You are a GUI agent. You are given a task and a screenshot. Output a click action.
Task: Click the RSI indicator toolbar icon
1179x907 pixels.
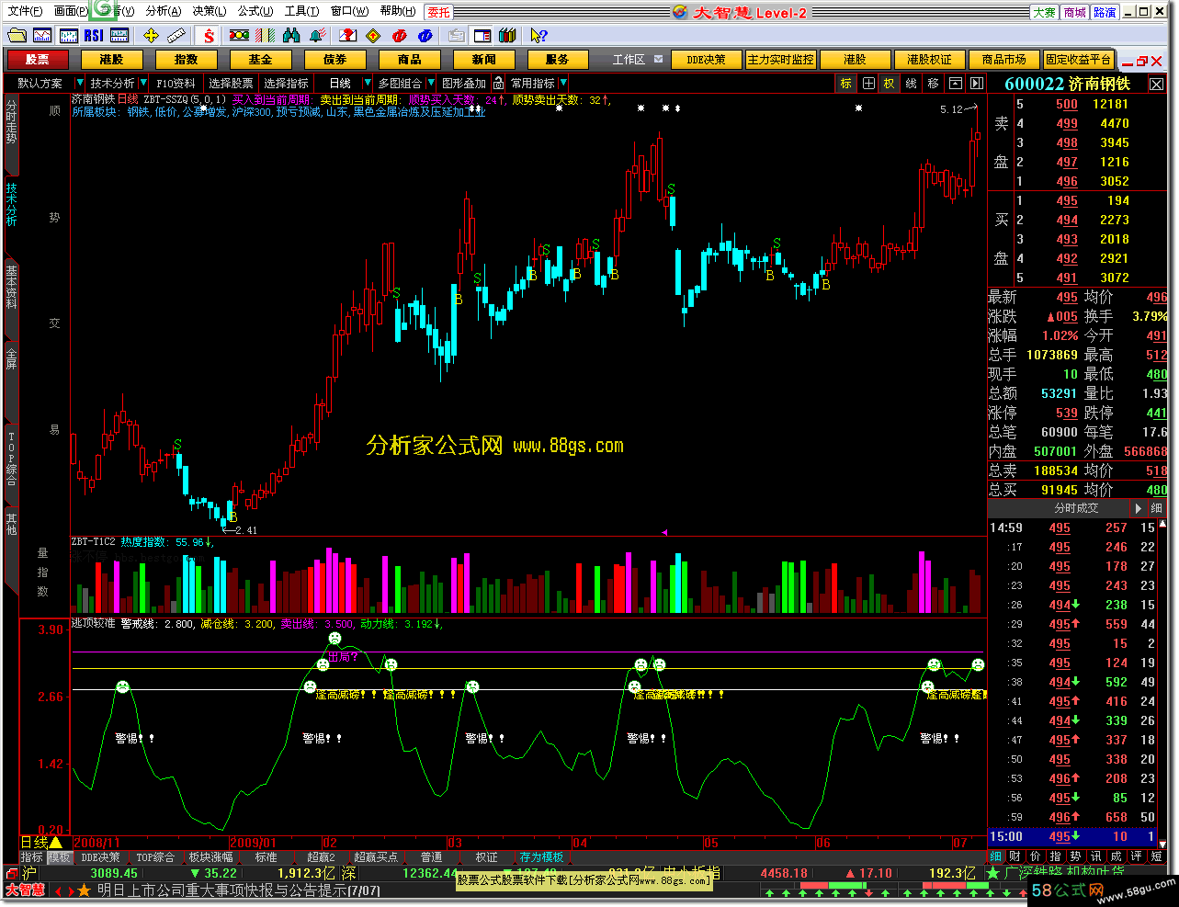94,36
